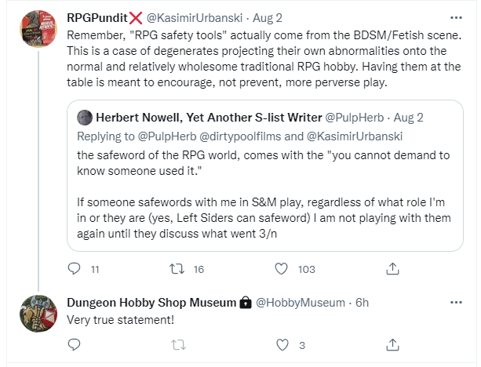Image resolution: width=481 pixels, height=367 pixels.
Task: Share Dungeon Hobby Shop Museum's reply
Action: 392,343
